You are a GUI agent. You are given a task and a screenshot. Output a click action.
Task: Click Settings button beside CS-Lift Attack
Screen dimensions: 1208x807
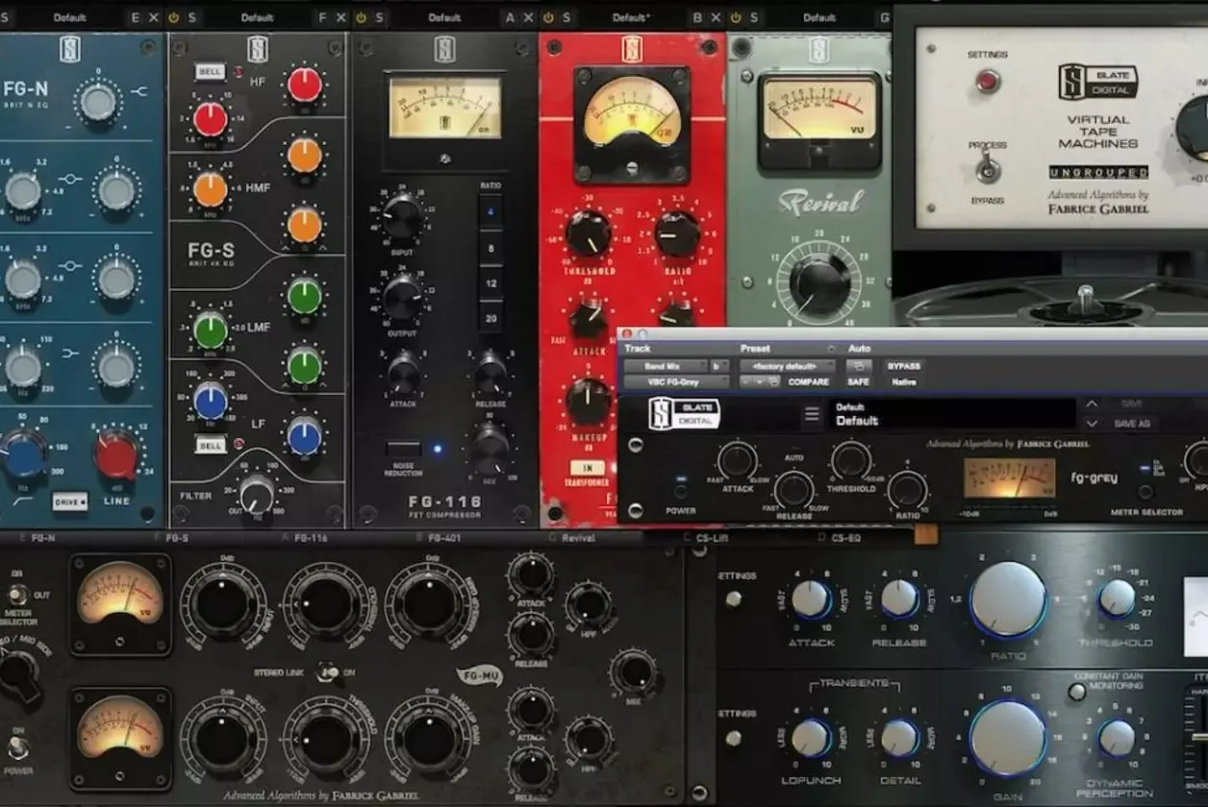pos(733,599)
